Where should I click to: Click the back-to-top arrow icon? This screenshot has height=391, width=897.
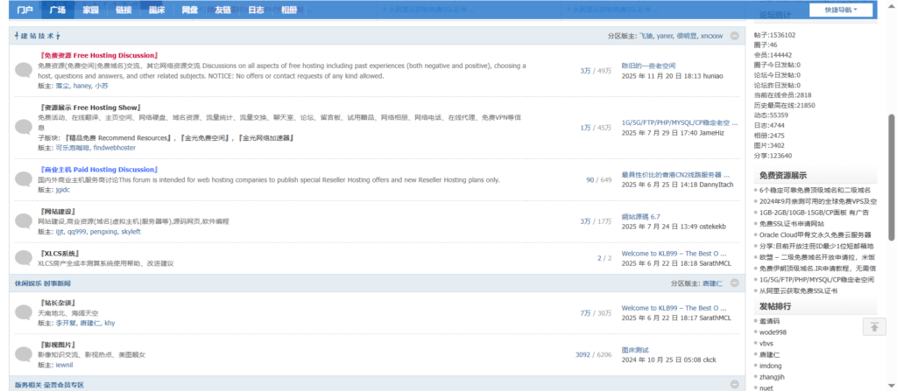click(873, 326)
